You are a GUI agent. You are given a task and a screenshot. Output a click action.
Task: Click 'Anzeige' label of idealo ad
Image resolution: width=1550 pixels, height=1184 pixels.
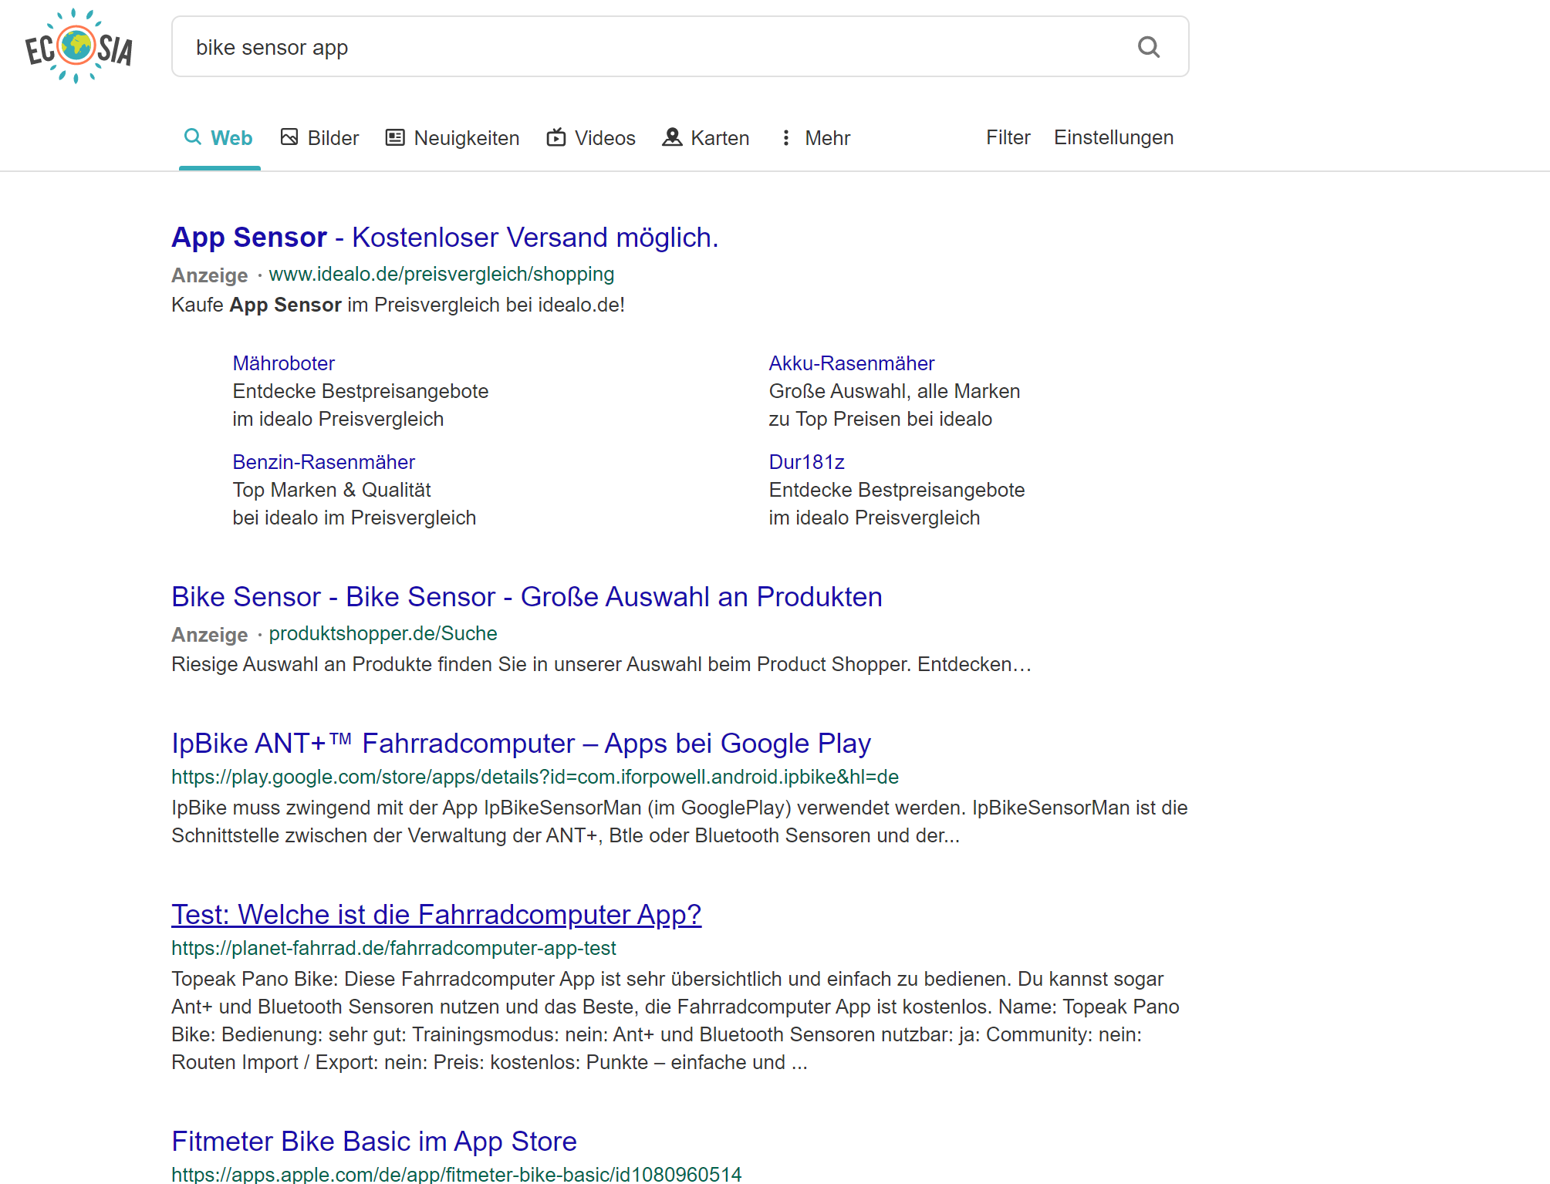click(209, 275)
